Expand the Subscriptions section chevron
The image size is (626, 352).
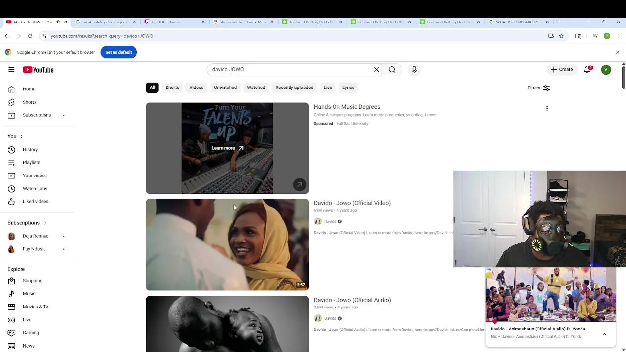click(x=45, y=223)
